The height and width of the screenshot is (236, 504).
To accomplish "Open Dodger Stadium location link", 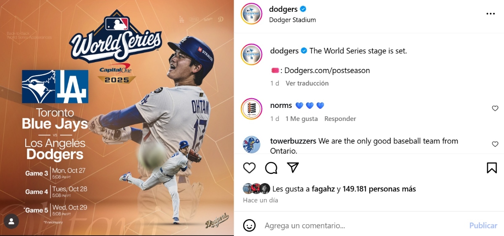I will (x=292, y=20).
